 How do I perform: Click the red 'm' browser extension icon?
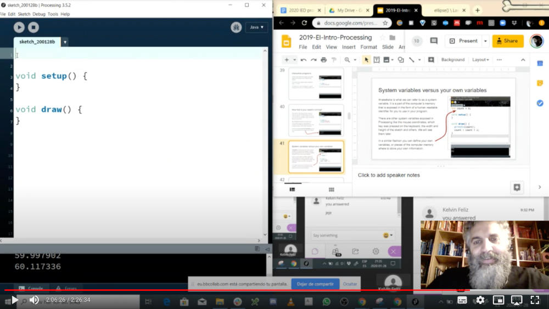(x=480, y=23)
